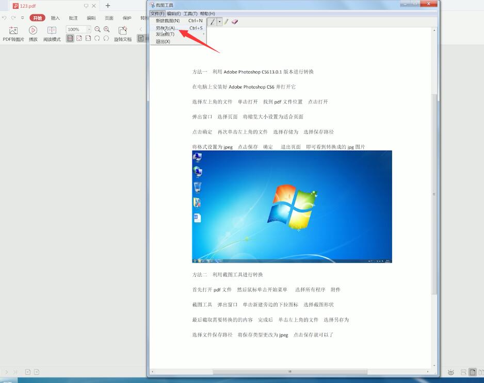Expand the 发送到(T) submenu

coord(179,34)
